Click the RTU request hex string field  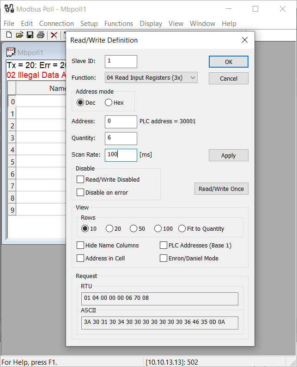click(160, 299)
